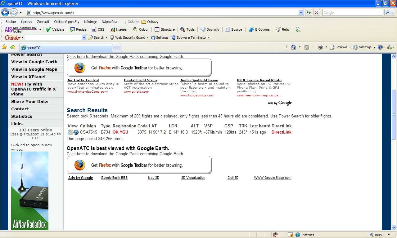Screen dimensions: 397x238
Task: Open the CSS tool in accessibility toolbar
Action: 98,29
